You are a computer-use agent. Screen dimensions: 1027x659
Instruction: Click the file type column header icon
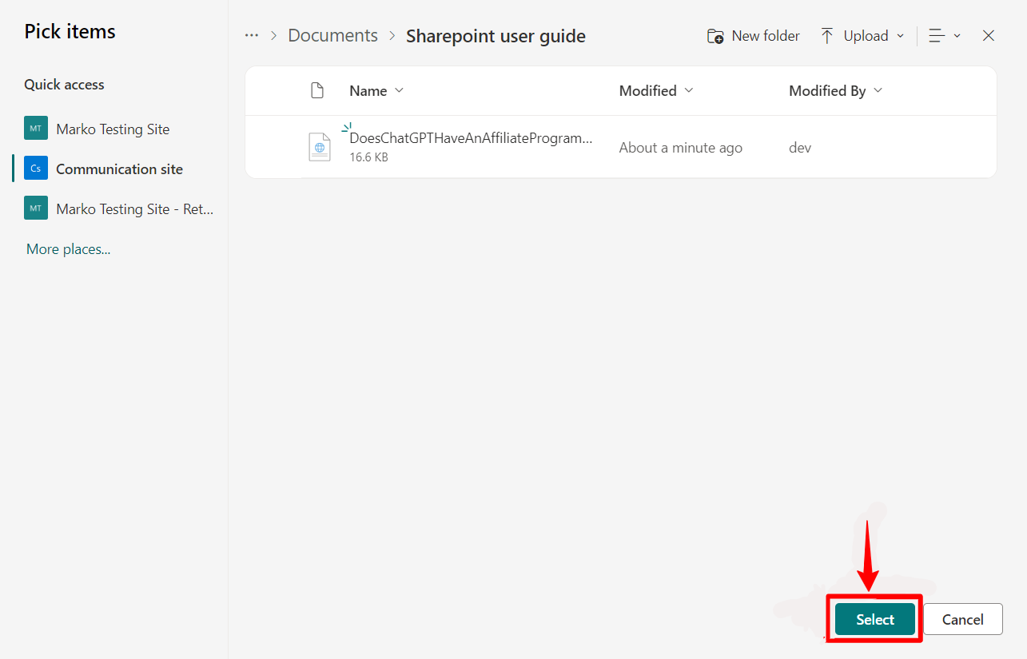point(317,91)
